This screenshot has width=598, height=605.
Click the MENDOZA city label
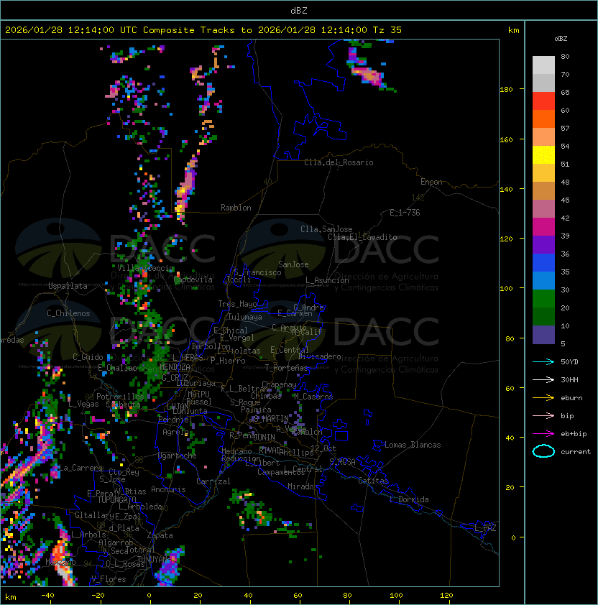pyautogui.click(x=175, y=366)
